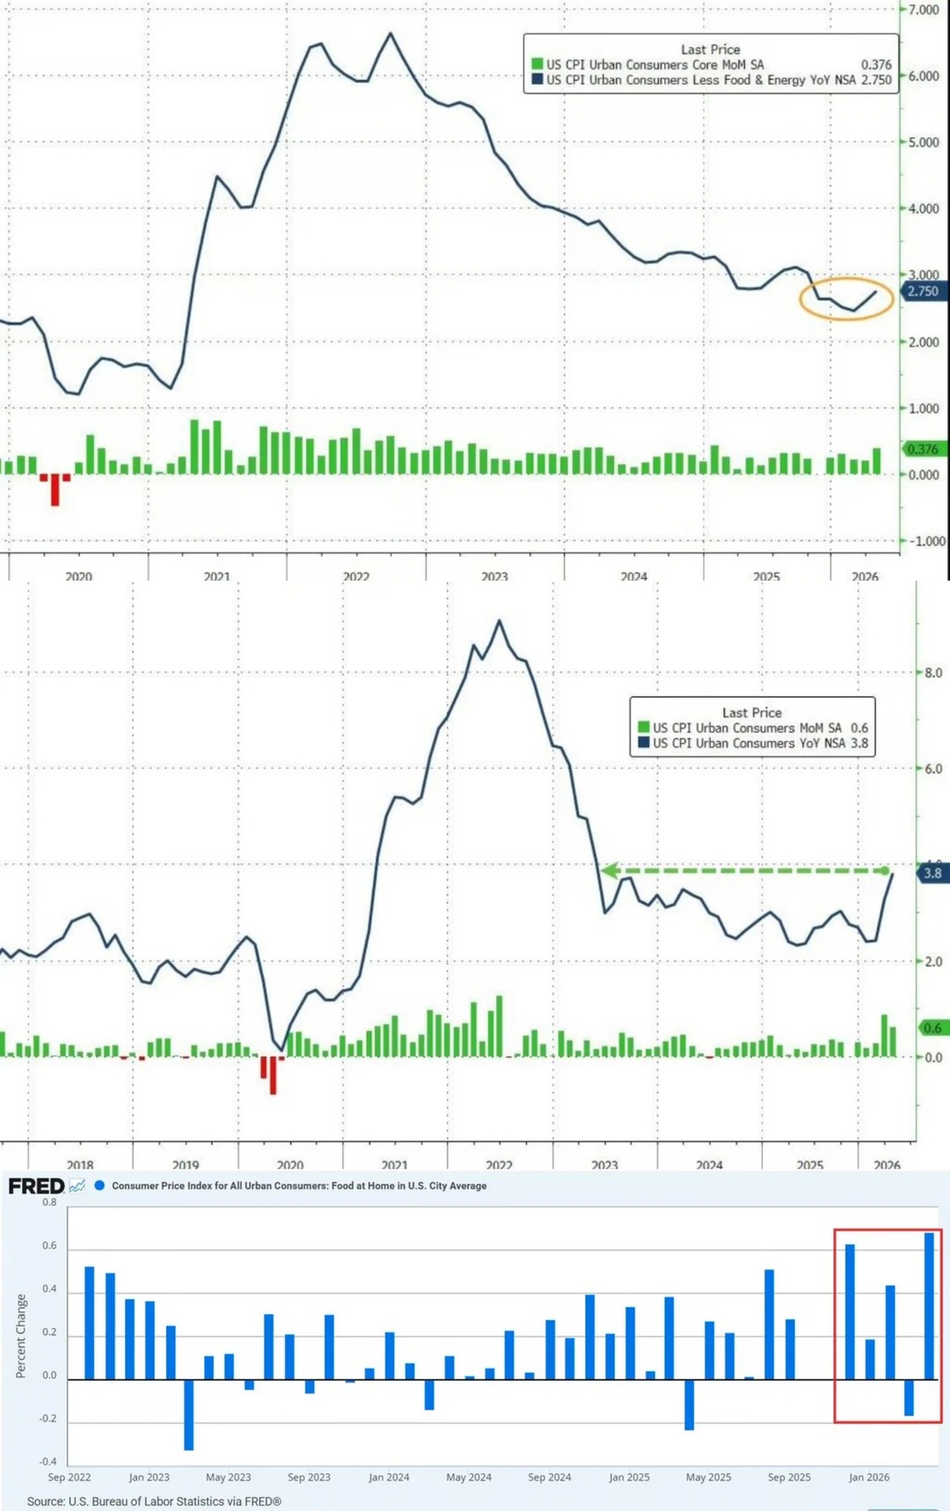
Task: Click the Sep 2022 x-axis label
Action: [69, 1478]
